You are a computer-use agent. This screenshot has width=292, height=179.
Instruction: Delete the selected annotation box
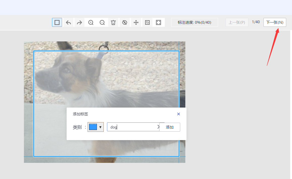(113, 22)
